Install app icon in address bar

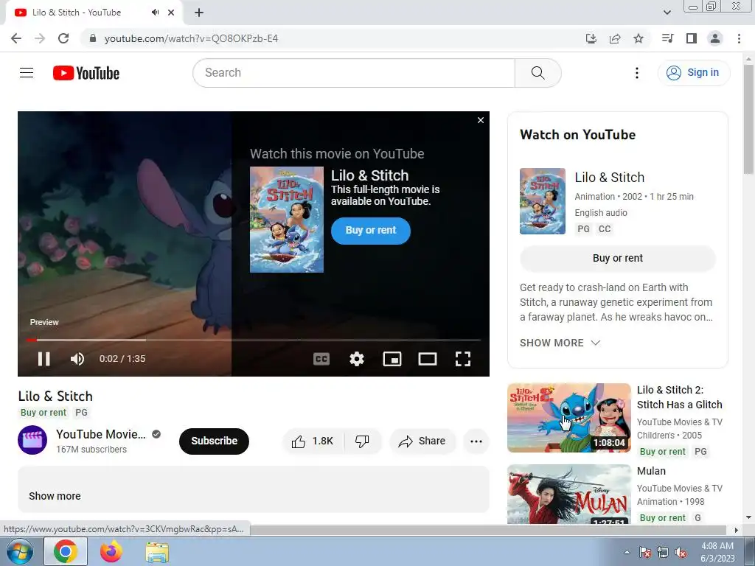[591, 38]
